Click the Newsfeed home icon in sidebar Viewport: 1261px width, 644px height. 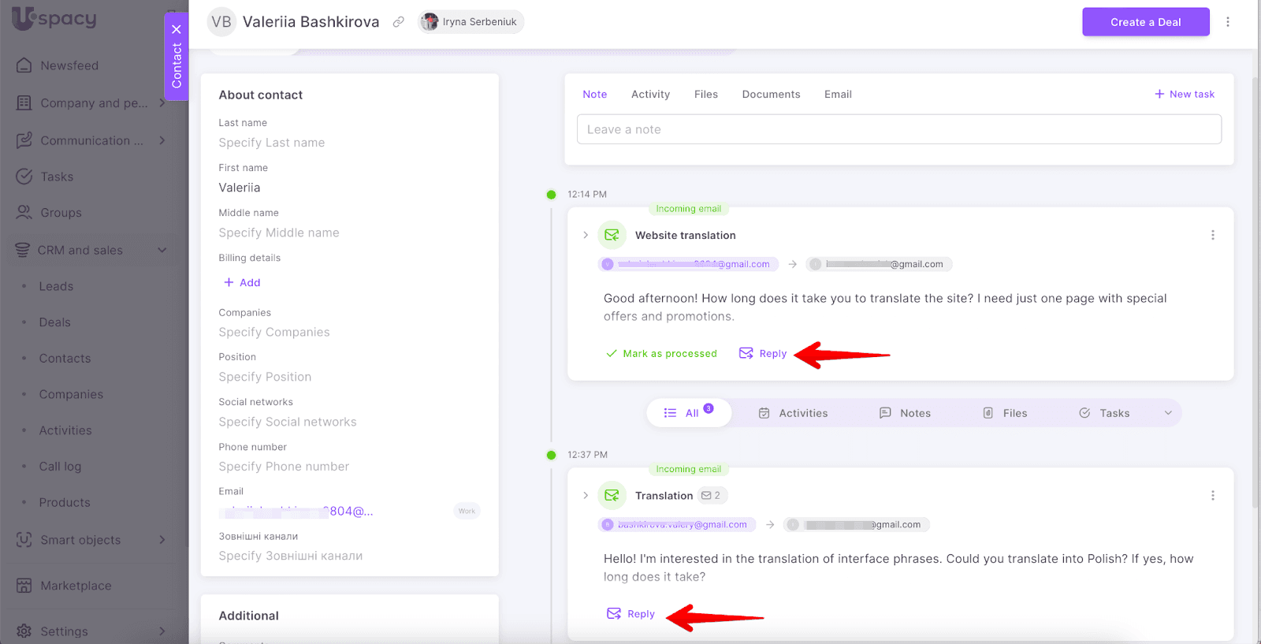pyautogui.click(x=24, y=65)
